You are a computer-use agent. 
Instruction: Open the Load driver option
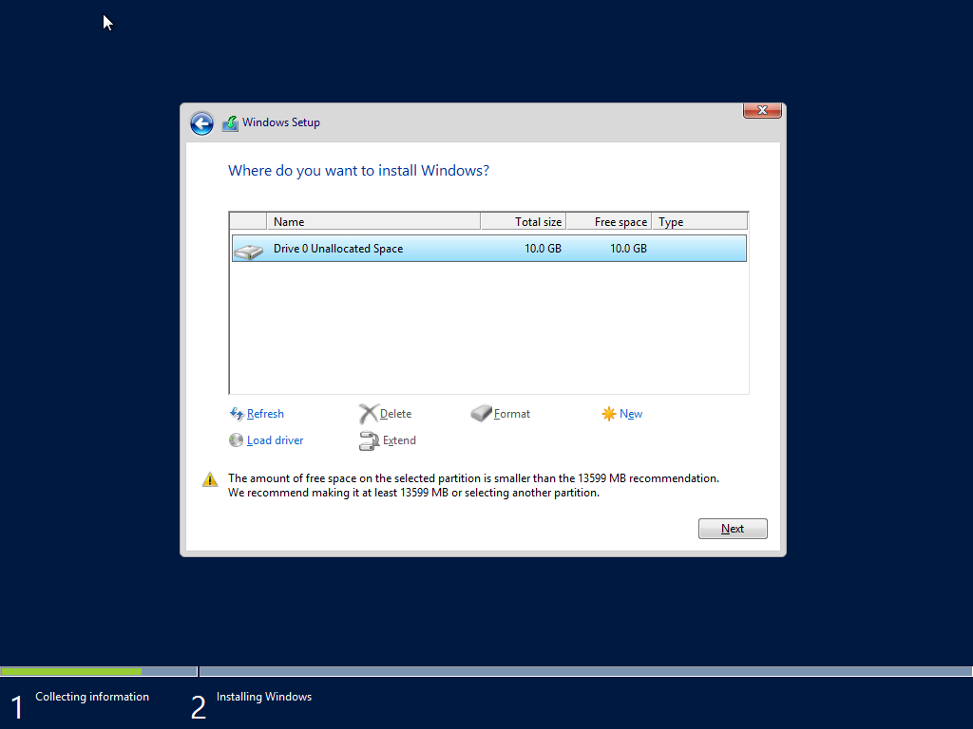click(236, 440)
